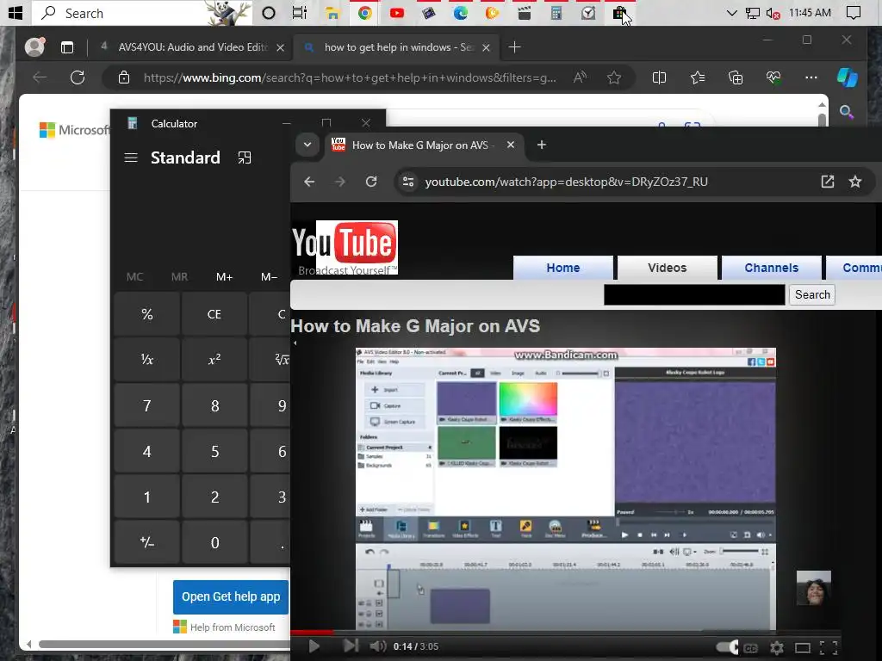Screen dimensions: 882x661
Task: Open Edge split screen icon
Action: tap(659, 77)
